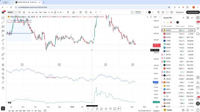This screenshot has height=112, width=200.
Task: Open the indicator templates grid icon
Action: (81, 12)
